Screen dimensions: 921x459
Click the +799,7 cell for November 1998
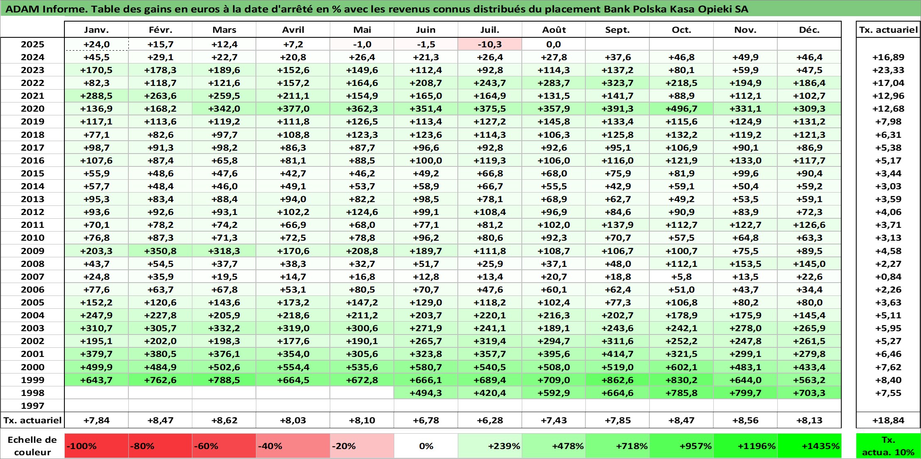[745, 393]
